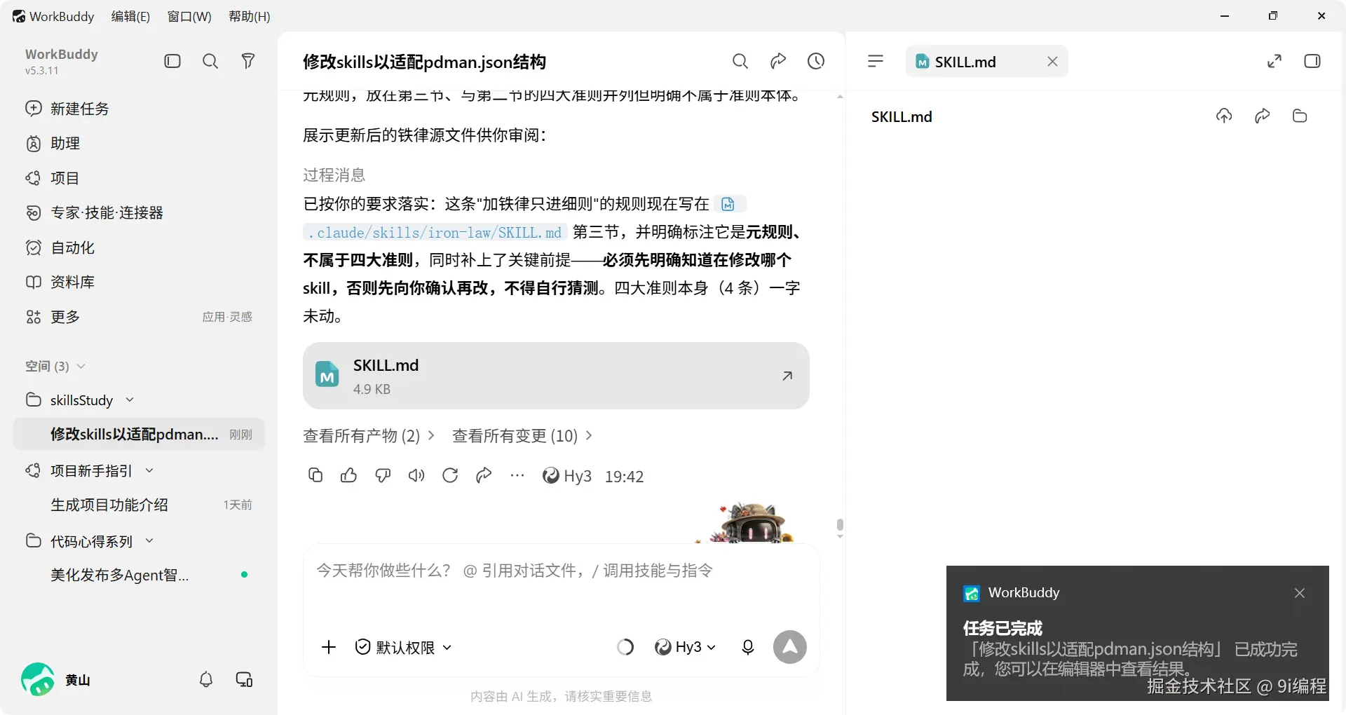Open the 帮助(H) menu
The image size is (1346, 715).
tap(250, 16)
